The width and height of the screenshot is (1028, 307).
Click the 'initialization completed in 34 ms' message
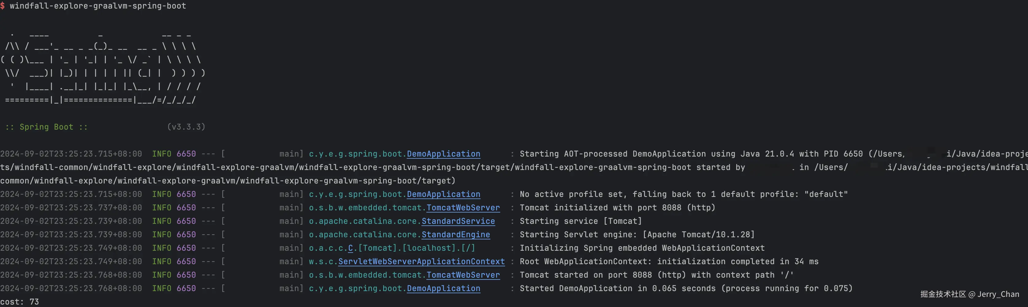tap(737, 262)
